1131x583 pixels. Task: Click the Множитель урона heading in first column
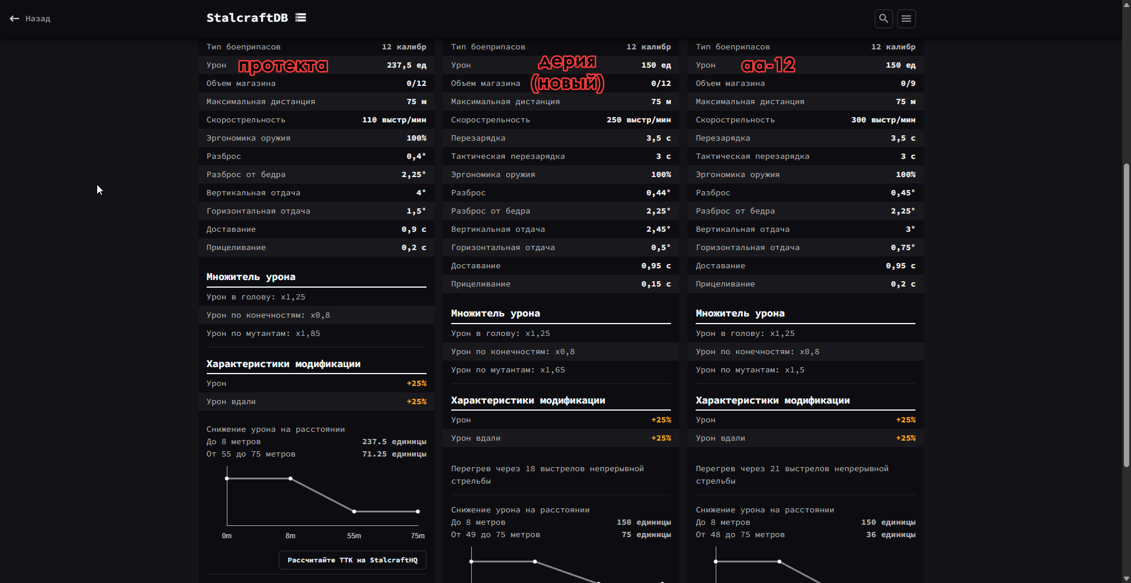251,277
